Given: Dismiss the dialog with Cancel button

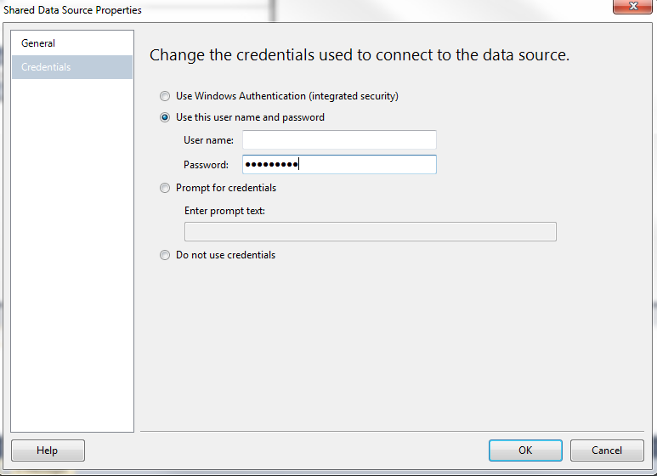Looking at the screenshot, I should pos(607,450).
